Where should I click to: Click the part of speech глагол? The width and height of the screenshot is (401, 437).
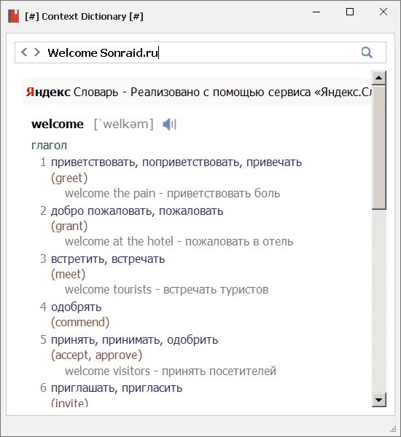coord(49,146)
